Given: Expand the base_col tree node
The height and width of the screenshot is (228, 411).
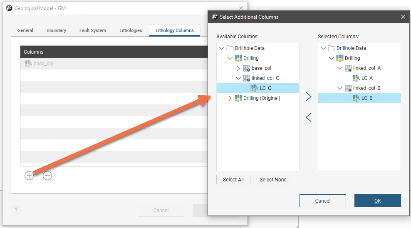Looking at the screenshot, I should coord(238,68).
